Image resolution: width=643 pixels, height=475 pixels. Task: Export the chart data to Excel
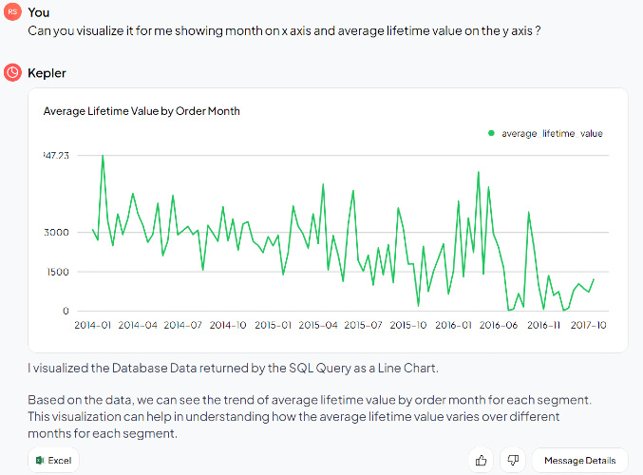(54, 460)
